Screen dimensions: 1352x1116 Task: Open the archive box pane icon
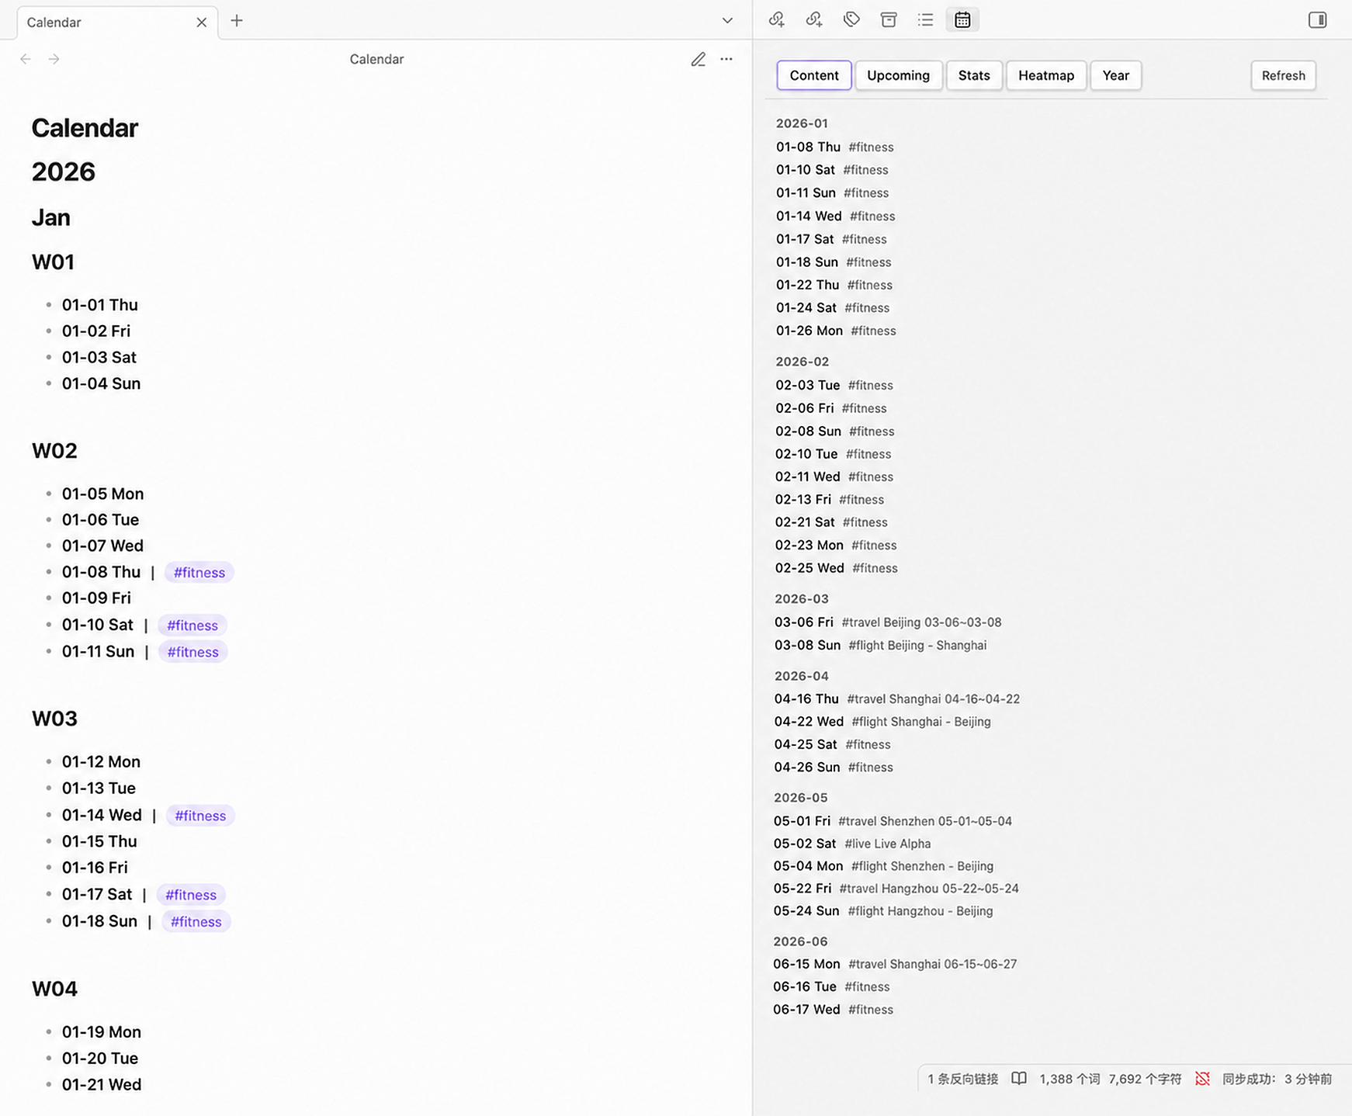click(x=889, y=20)
